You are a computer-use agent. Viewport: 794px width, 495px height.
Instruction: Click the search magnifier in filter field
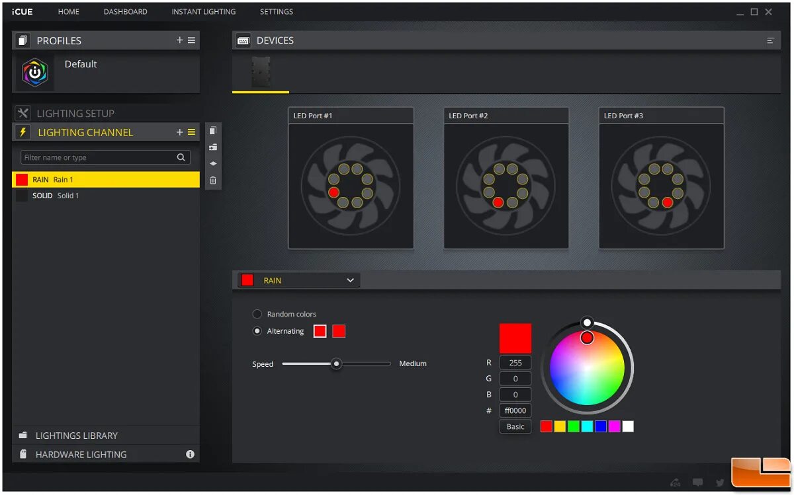[x=181, y=157]
